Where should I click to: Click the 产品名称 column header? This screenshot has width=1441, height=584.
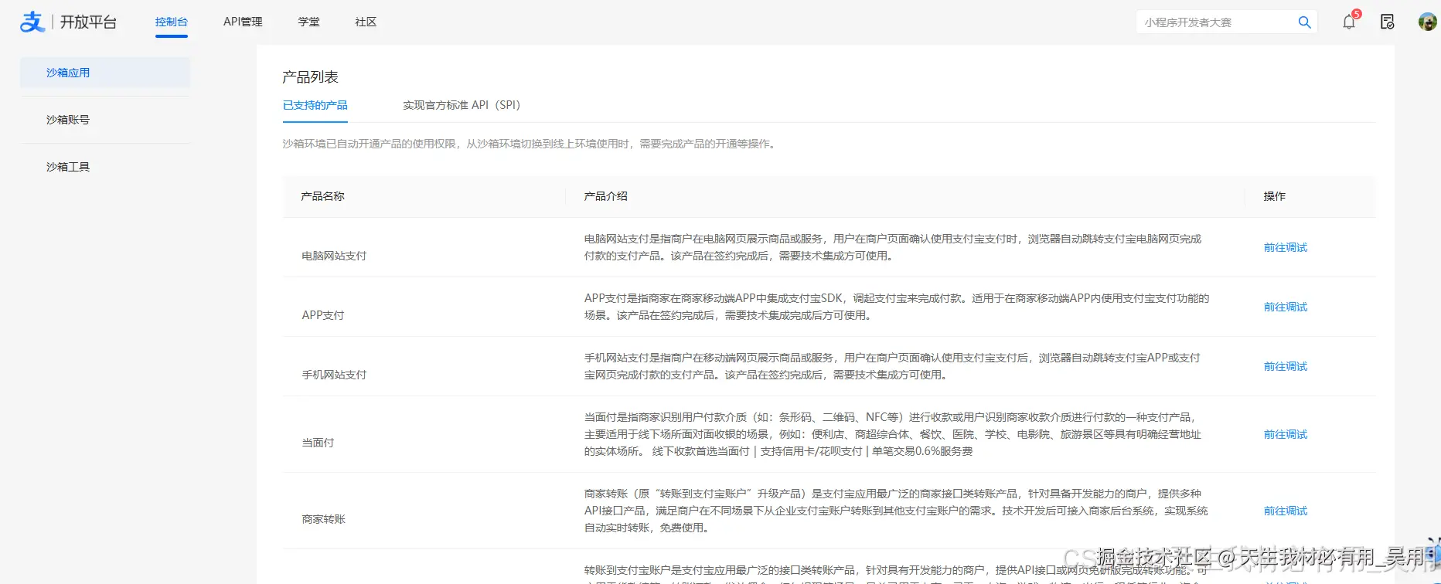[x=322, y=196]
